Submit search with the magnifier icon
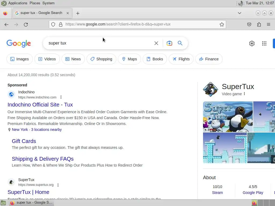275x206 pixels. [x=180, y=43]
